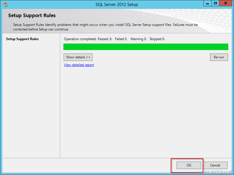Click the OK button
Screen dimensions: 234x175
tap(189, 165)
